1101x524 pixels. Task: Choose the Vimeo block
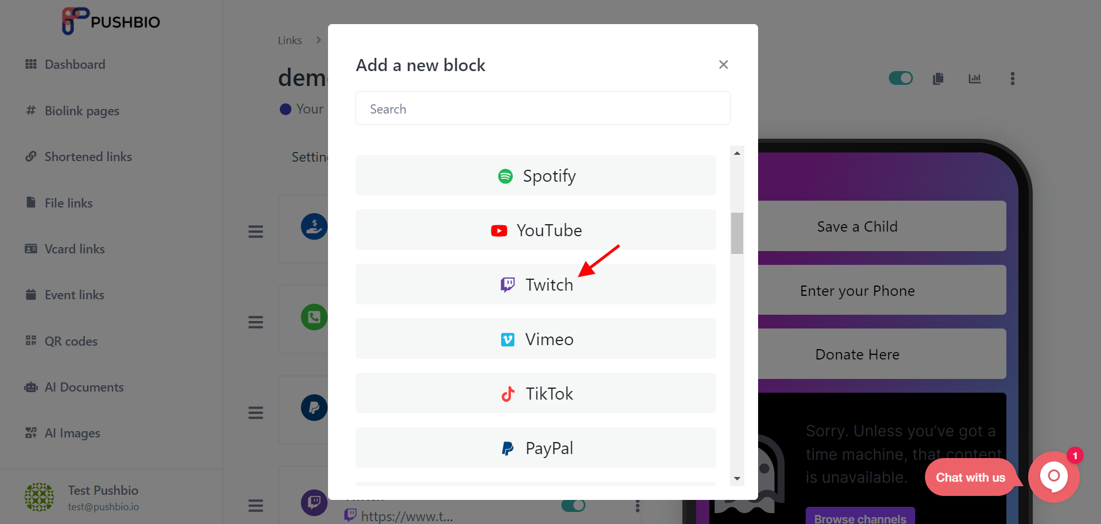[x=536, y=339]
